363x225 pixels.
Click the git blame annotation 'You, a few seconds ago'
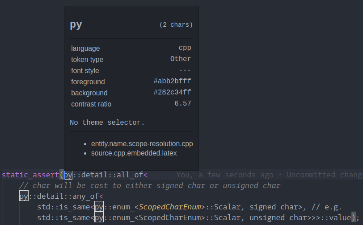pyautogui.click(x=224, y=175)
